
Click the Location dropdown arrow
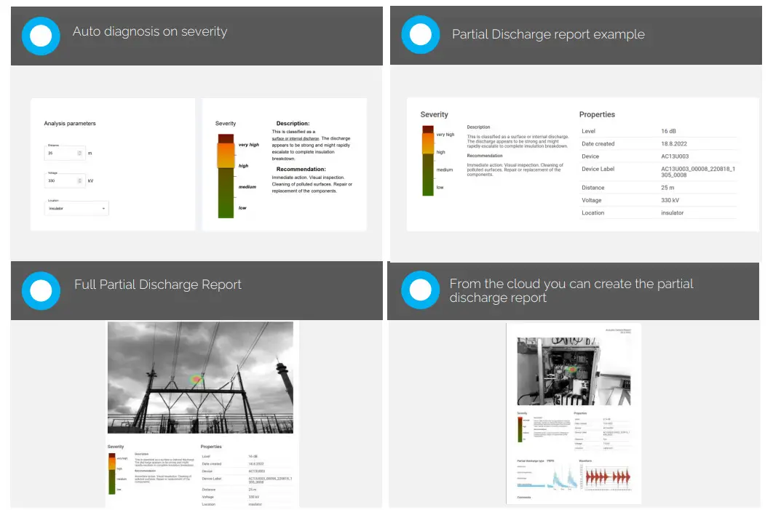(103, 208)
